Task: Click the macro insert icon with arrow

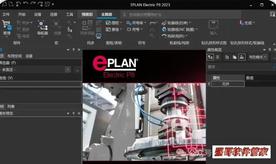Action: [69, 30]
